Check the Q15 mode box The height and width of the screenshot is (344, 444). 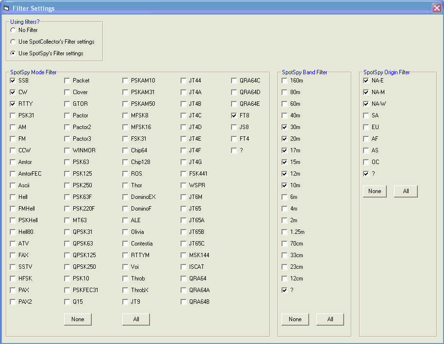[67, 302]
